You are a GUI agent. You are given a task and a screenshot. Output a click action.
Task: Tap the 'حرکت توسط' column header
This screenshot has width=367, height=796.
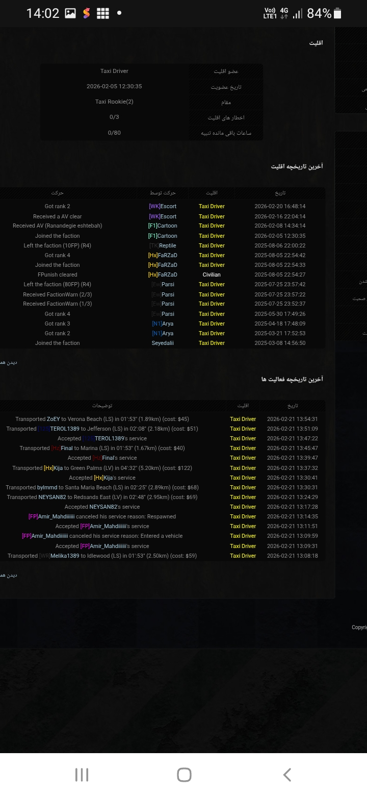(163, 193)
